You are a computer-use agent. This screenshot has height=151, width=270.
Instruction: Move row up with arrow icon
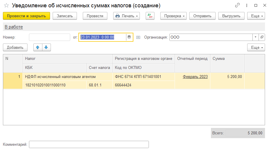38,47
